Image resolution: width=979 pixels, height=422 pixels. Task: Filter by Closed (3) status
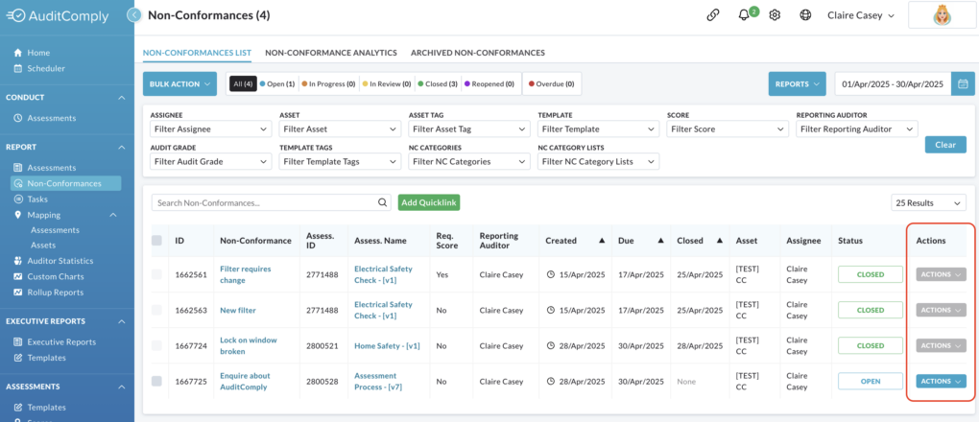point(438,83)
